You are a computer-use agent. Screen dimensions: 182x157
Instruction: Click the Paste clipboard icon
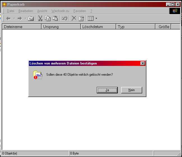coord(55,18)
